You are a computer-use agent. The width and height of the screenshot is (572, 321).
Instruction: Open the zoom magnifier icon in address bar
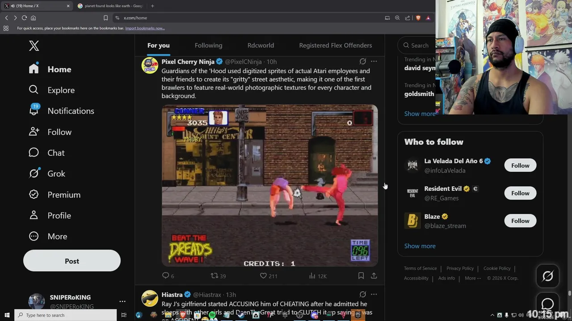tap(397, 18)
